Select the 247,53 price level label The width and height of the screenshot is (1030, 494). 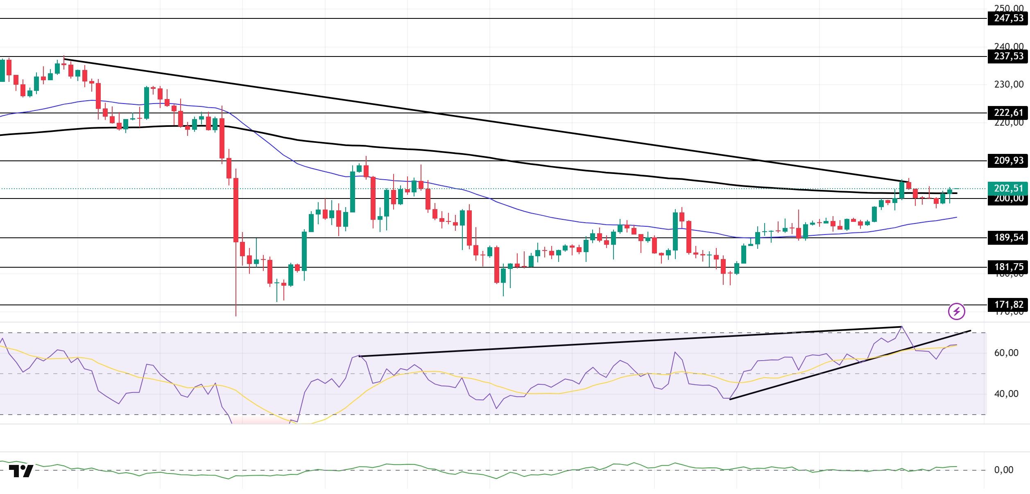[1008, 18]
